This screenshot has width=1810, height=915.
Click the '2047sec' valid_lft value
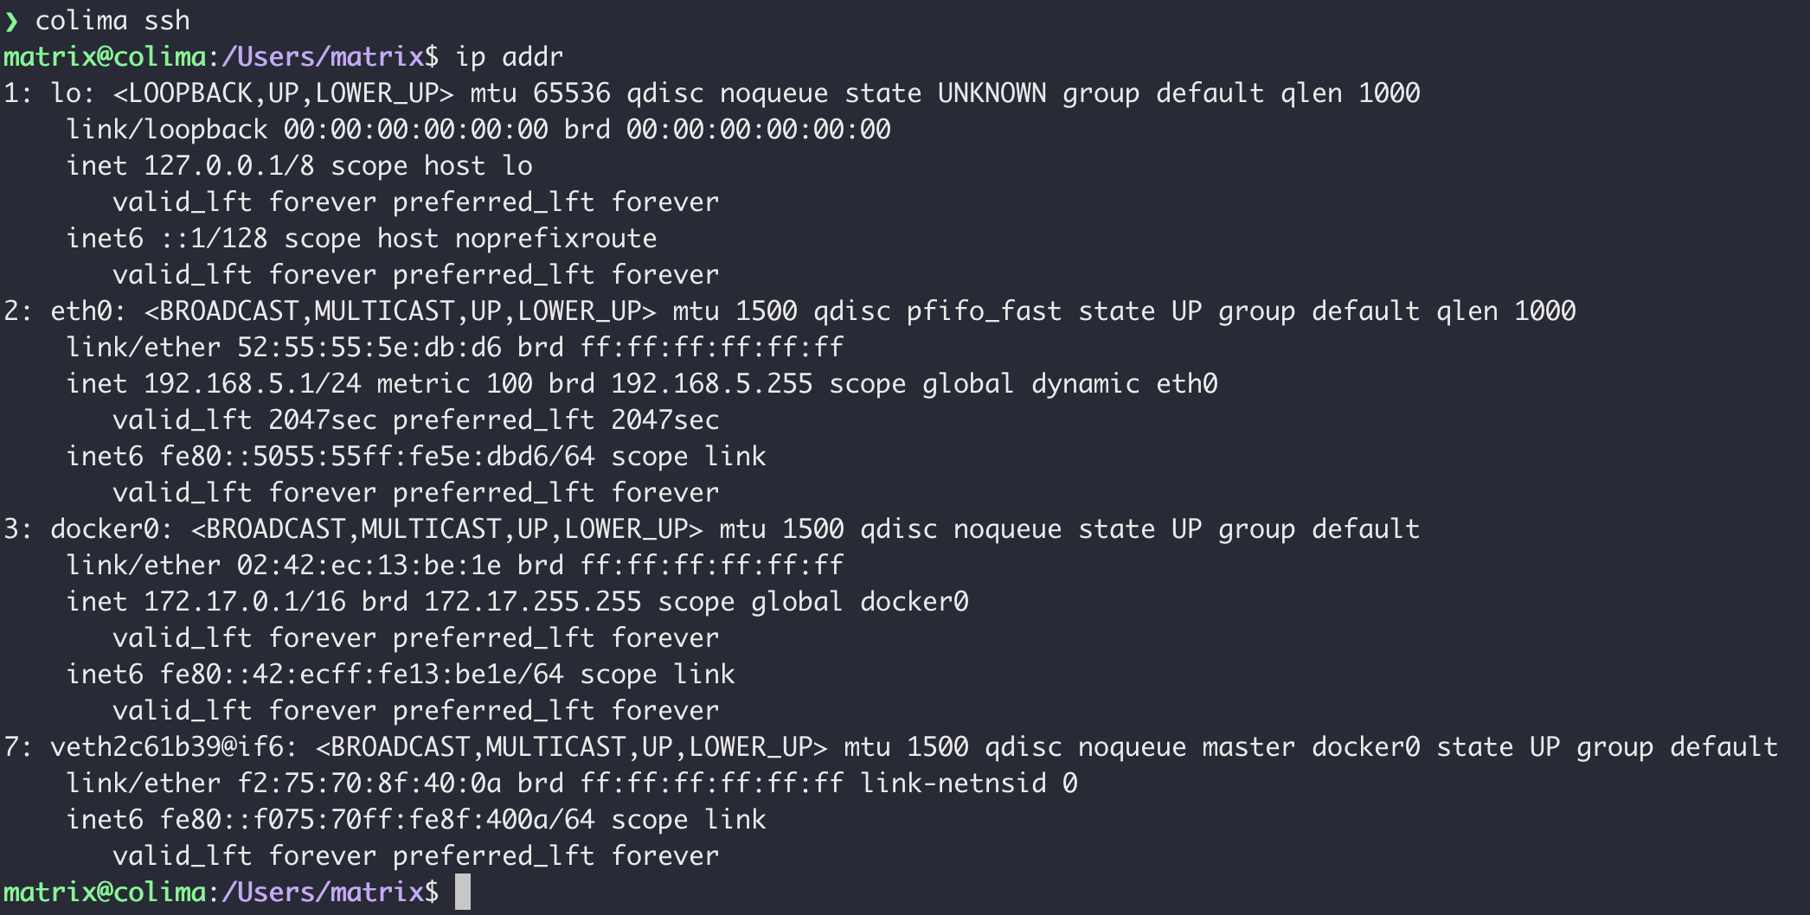point(322,420)
